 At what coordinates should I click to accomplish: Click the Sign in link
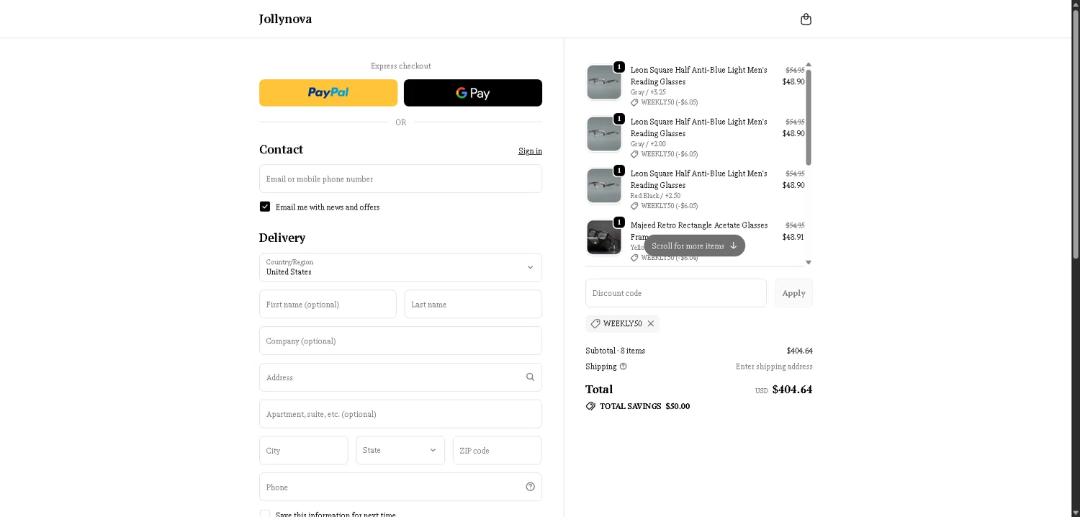click(x=530, y=150)
